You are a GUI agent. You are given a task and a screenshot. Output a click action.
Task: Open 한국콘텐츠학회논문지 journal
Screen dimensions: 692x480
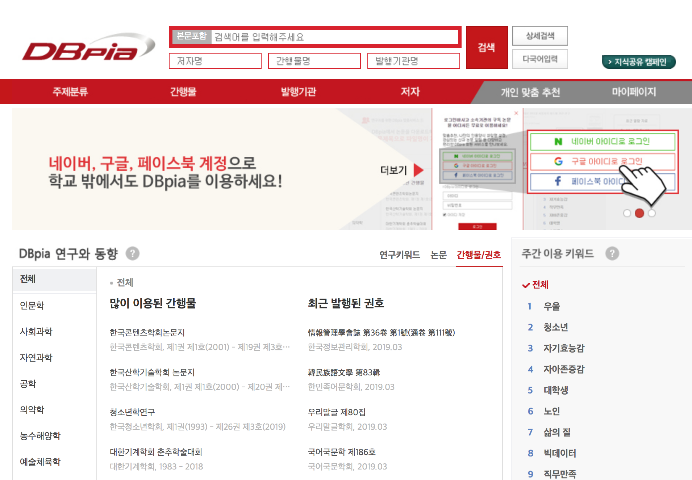[x=147, y=333]
